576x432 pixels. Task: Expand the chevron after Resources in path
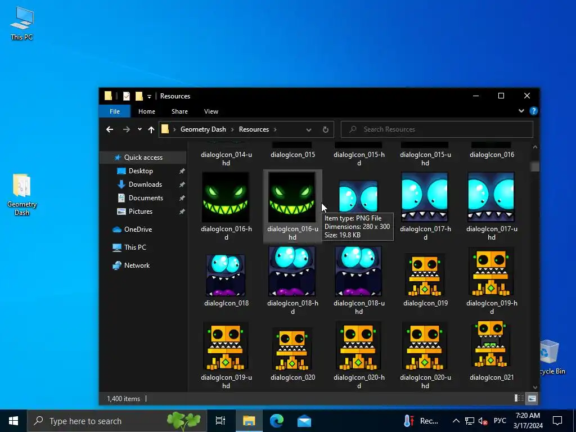point(274,129)
